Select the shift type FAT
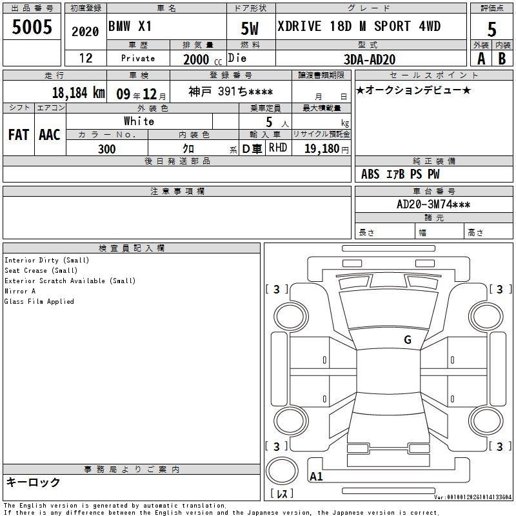The height and width of the screenshot is (516, 516). point(19,135)
